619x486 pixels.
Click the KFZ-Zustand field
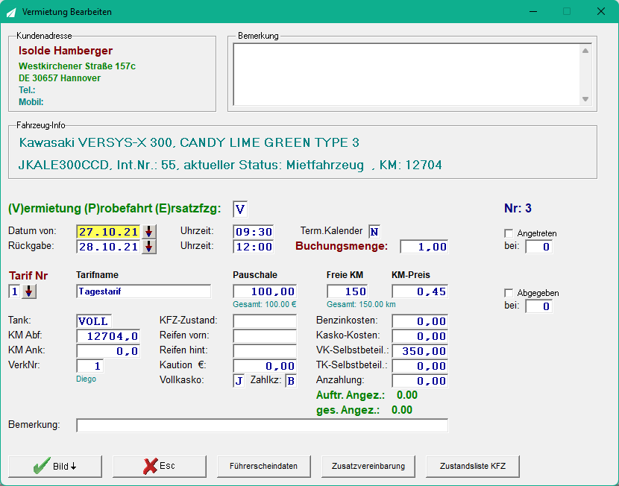[265, 321]
